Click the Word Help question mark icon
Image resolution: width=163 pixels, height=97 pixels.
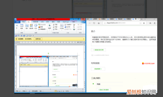click(84, 22)
